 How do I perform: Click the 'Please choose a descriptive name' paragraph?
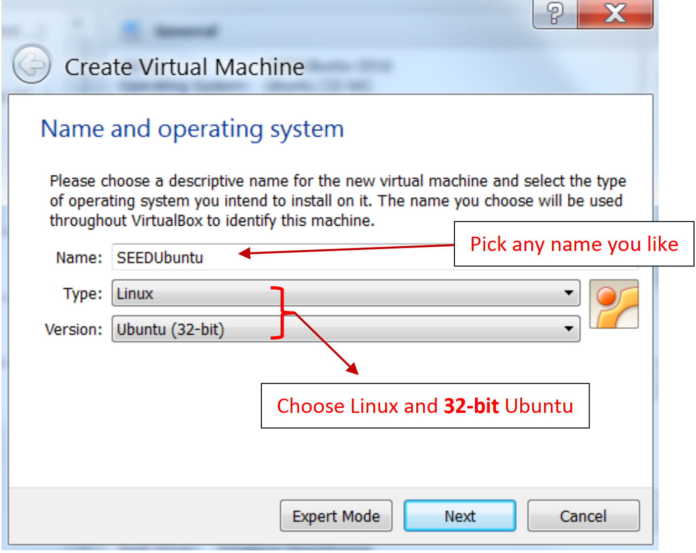click(x=338, y=201)
